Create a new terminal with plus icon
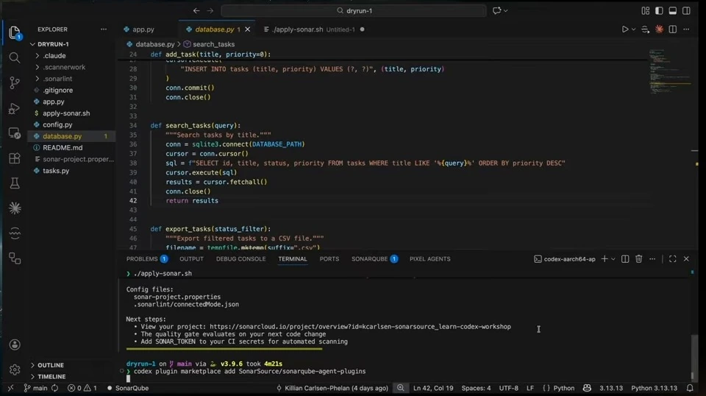The width and height of the screenshot is (706, 396). click(x=605, y=259)
